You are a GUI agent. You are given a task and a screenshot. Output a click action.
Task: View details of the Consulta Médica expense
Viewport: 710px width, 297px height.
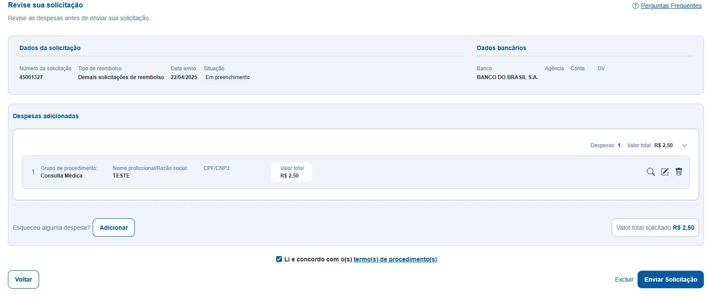(x=651, y=172)
